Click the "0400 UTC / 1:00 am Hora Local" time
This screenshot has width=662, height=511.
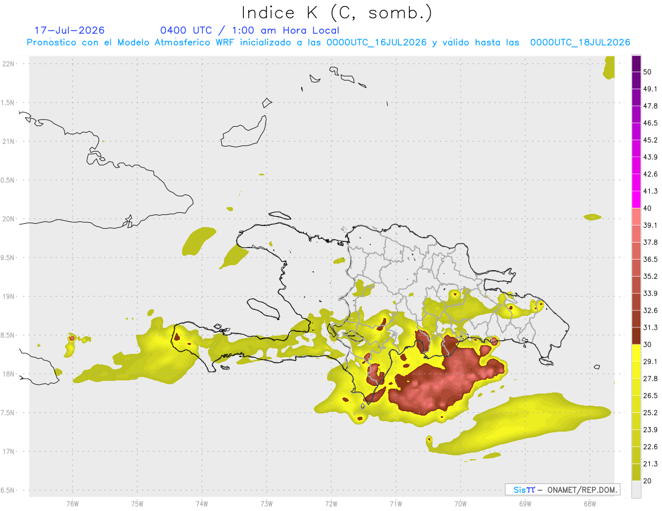250,30
